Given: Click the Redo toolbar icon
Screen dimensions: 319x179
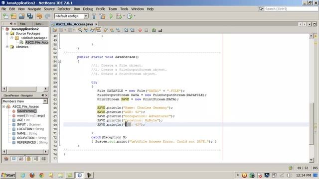Looking at the screenshot, I should 48,16.
